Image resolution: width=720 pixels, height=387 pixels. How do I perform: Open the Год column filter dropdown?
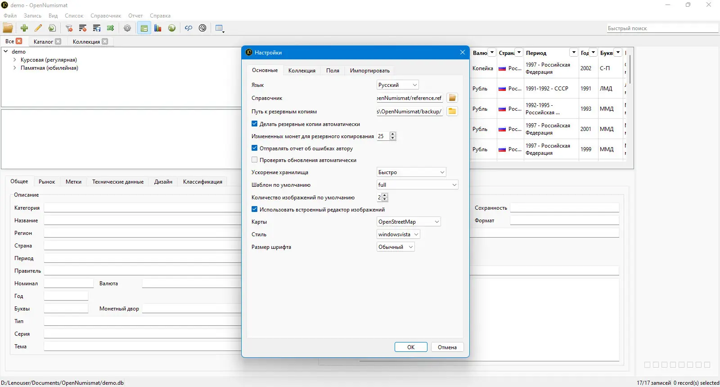(x=593, y=53)
